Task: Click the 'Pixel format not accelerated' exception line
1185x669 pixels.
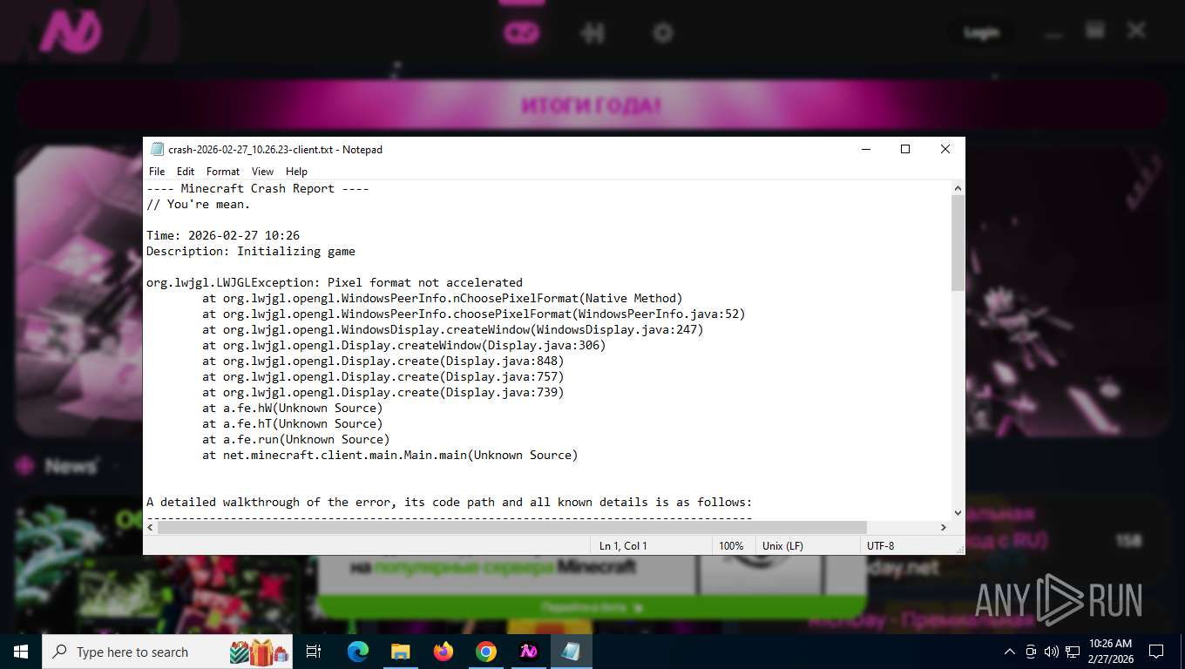Action: (x=335, y=282)
